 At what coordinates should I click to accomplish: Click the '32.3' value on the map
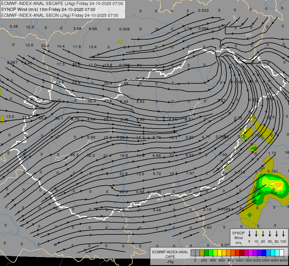click(92, 101)
